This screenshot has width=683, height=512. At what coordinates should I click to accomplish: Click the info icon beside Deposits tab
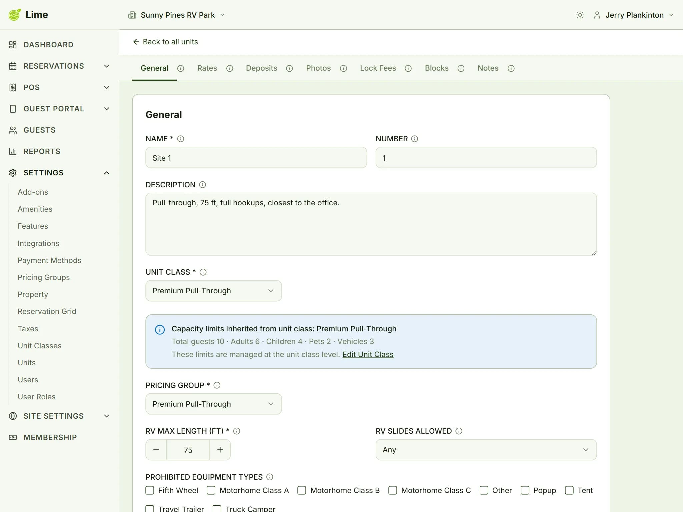click(x=289, y=68)
